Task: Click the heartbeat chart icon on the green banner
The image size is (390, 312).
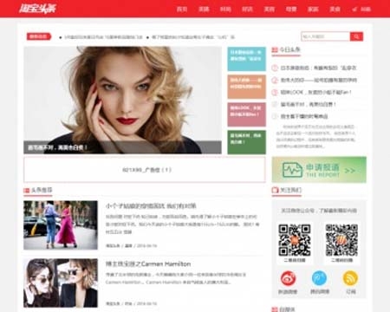Action: coord(292,170)
